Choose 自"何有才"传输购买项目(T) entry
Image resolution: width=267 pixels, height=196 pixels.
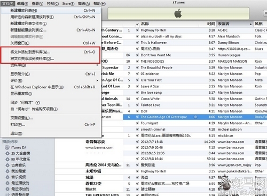click(51, 109)
